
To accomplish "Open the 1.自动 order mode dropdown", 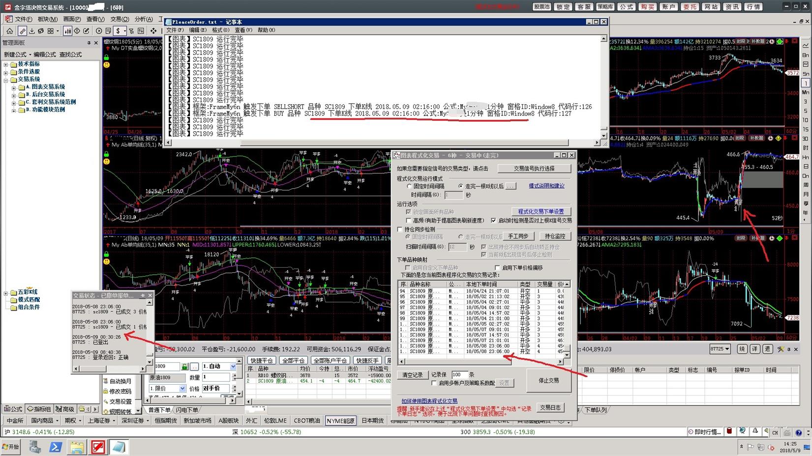I will [x=233, y=367].
